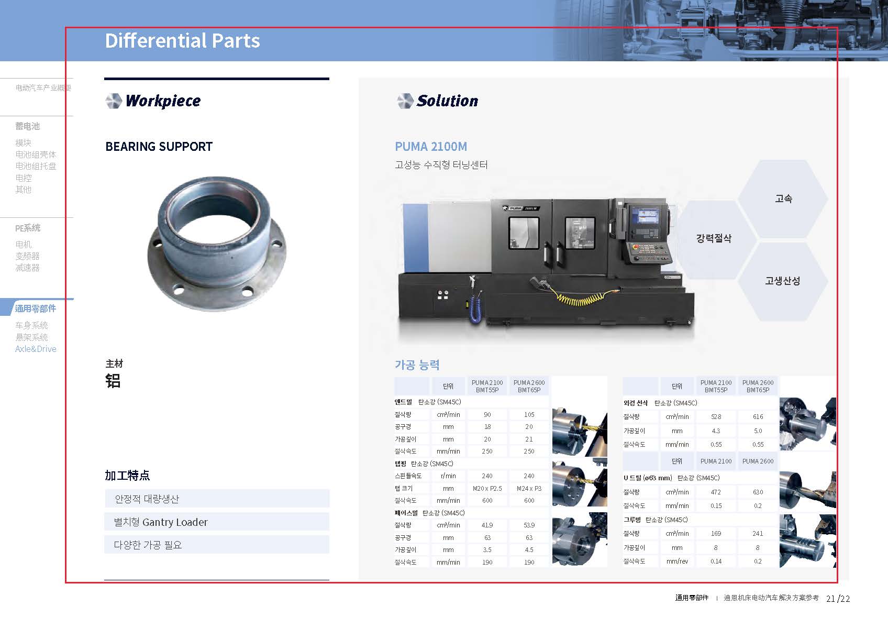Open 电动汽车产业概要 in the sidebar
Image resolution: width=888 pixels, height=628 pixels.
pyautogui.click(x=43, y=88)
